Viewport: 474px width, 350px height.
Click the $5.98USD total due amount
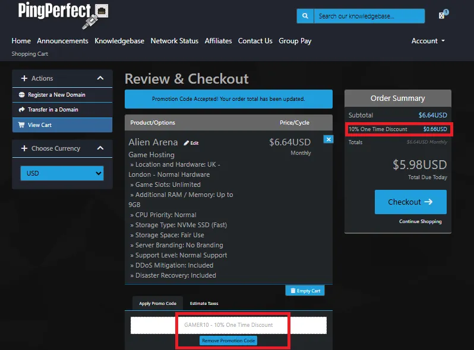click(419, 165)
